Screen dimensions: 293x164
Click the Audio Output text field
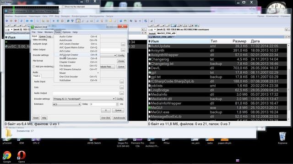point(86,93)
